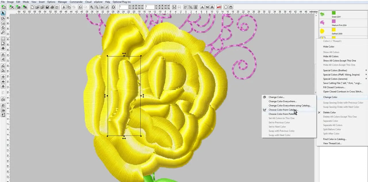Click the first toolbar icon below File menu
Image resolution: width=368 pixels, height=182 pixels.
[3, 7]
